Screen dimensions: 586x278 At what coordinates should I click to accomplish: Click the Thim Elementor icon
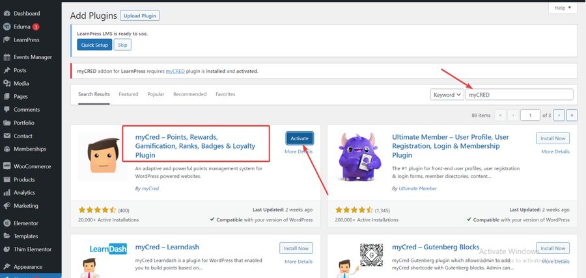click(x=7, y=249)
